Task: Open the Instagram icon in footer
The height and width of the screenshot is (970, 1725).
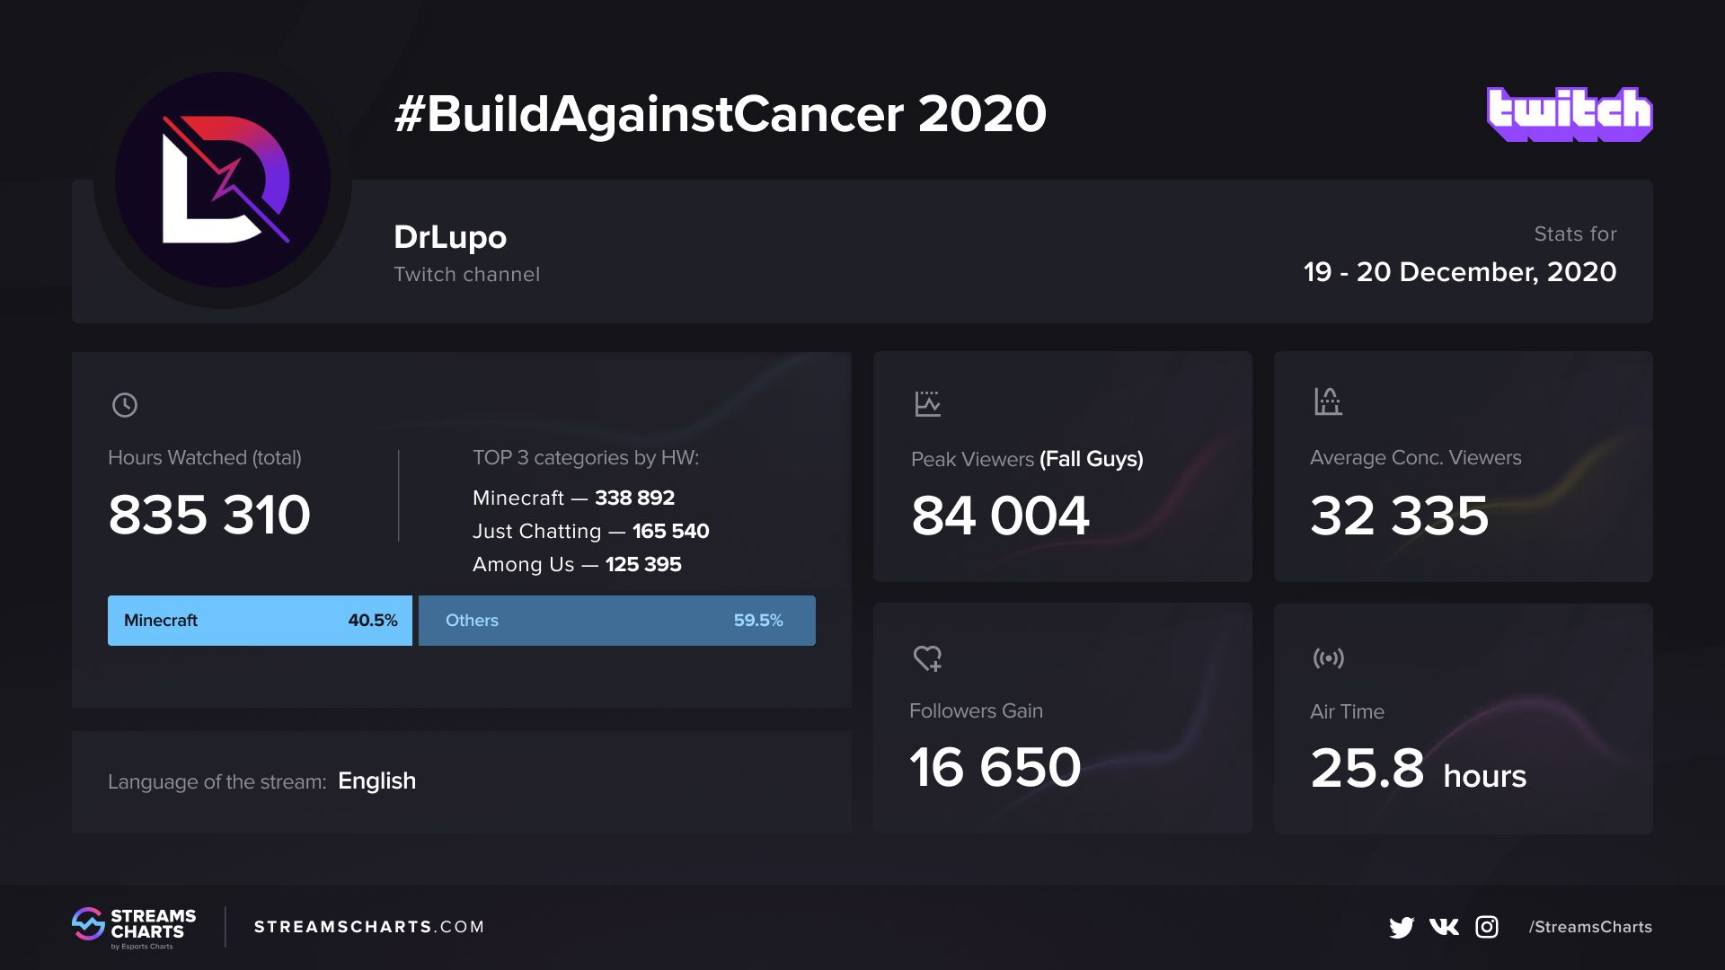Action: click(1487, 927)
